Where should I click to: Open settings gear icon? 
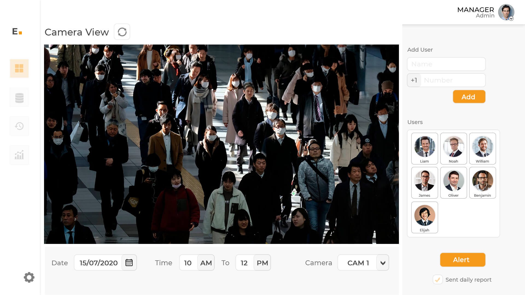click(29, 277)
